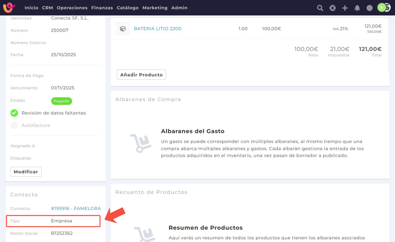Image resolution: width=395 pixels, height=242 pixels.
Task: Click the gray circle icon in top bar
Action: click(x=370, y=8)
